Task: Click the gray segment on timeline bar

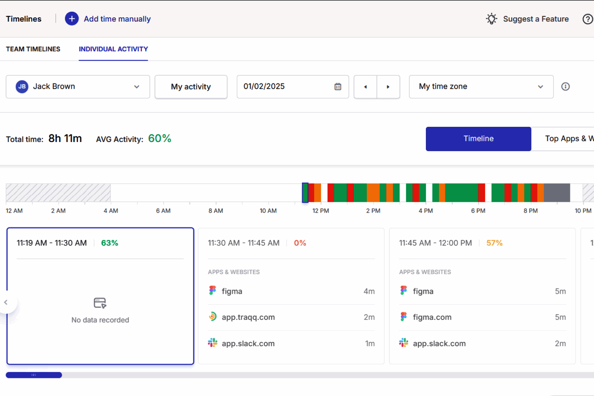Action: pyautogui.click(x=557, y=193)
